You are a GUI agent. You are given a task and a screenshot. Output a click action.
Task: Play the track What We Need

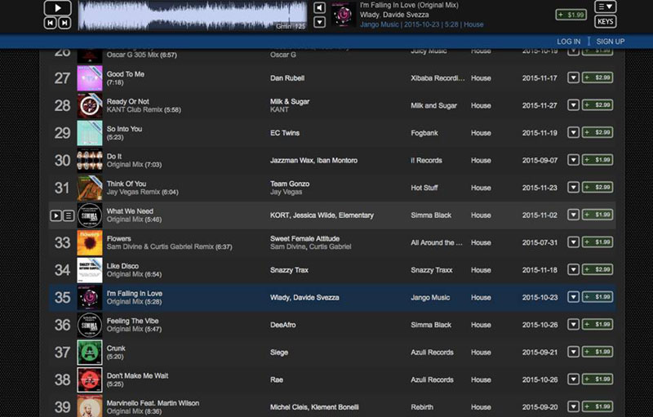coord(56,215)
